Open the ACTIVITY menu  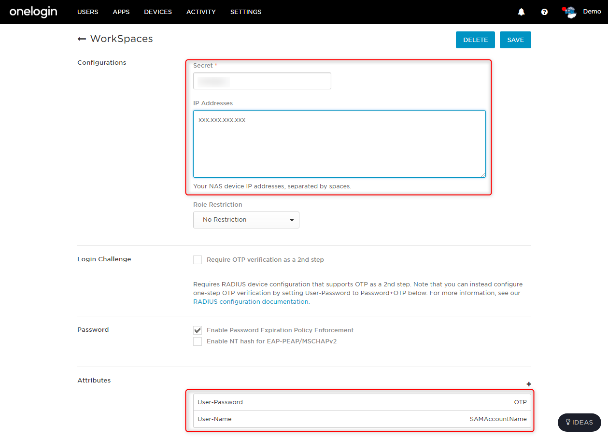(201, 12)
